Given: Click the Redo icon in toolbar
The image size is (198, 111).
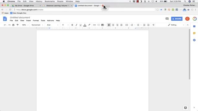Looking at the screenshot, I should click(9, 25).
